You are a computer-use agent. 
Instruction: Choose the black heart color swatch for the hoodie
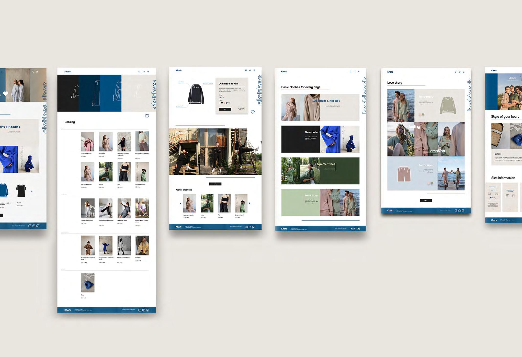[222, 103]
